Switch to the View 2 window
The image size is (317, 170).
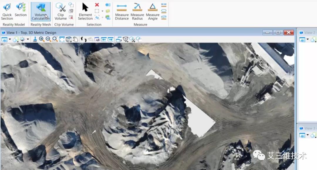pyautogui.click(x=307, y=33)
